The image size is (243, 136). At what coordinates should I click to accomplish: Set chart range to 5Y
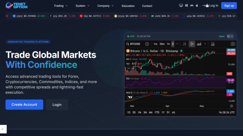pyautogui.click(x=168, y=112)
